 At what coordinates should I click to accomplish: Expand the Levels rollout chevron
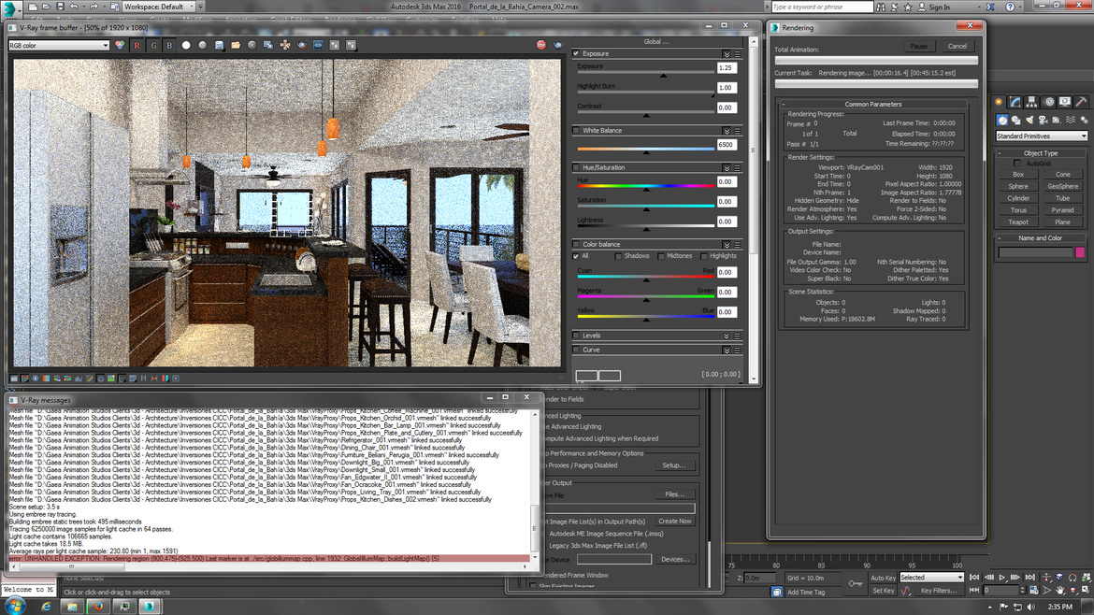click(727, 336)
